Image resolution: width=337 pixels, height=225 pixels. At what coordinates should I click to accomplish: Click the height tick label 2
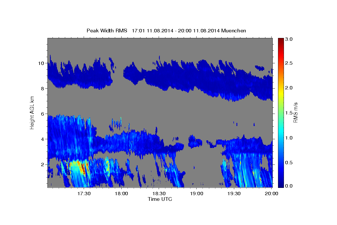[x=43, y=164]
